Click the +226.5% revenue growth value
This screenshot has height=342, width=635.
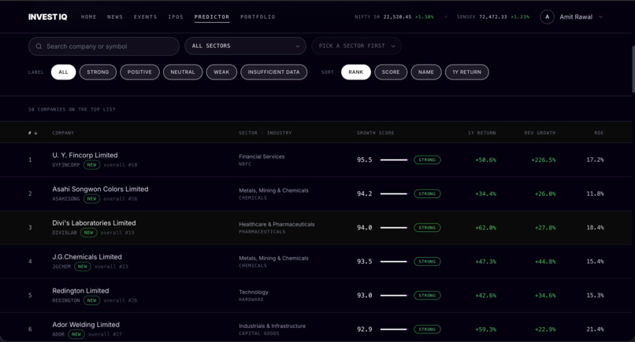pyautogui.click(x=544, y=160)
